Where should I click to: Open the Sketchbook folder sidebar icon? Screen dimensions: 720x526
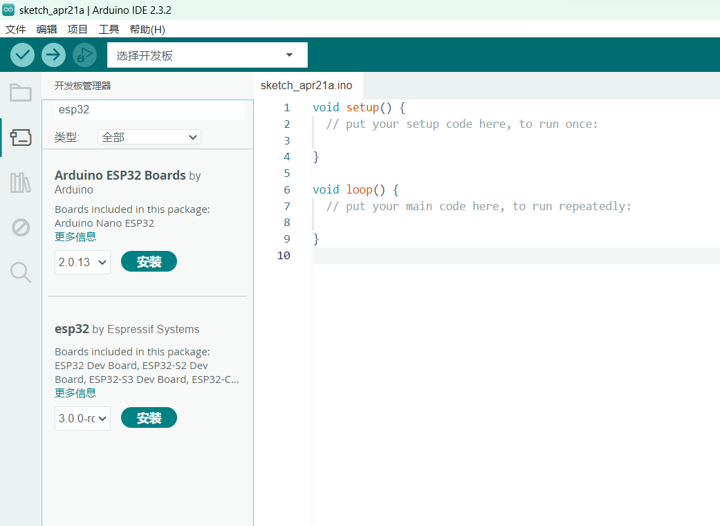pyautogui.click(x=21, y=92)
